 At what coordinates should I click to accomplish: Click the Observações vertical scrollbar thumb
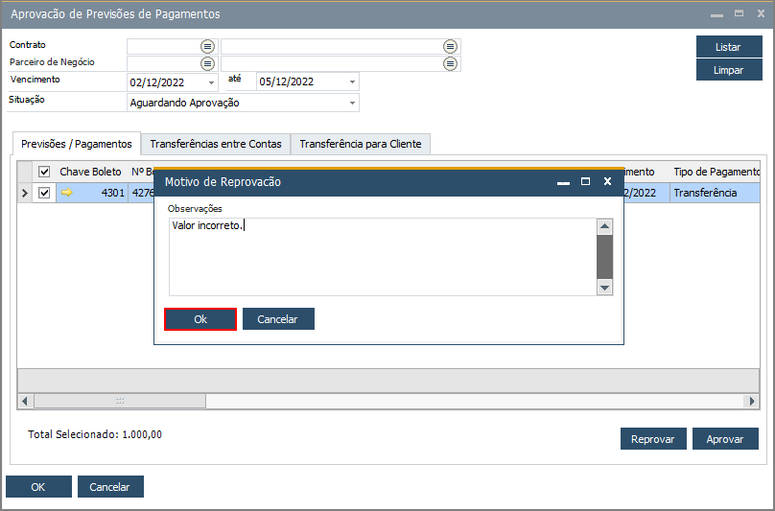point(604,257)
